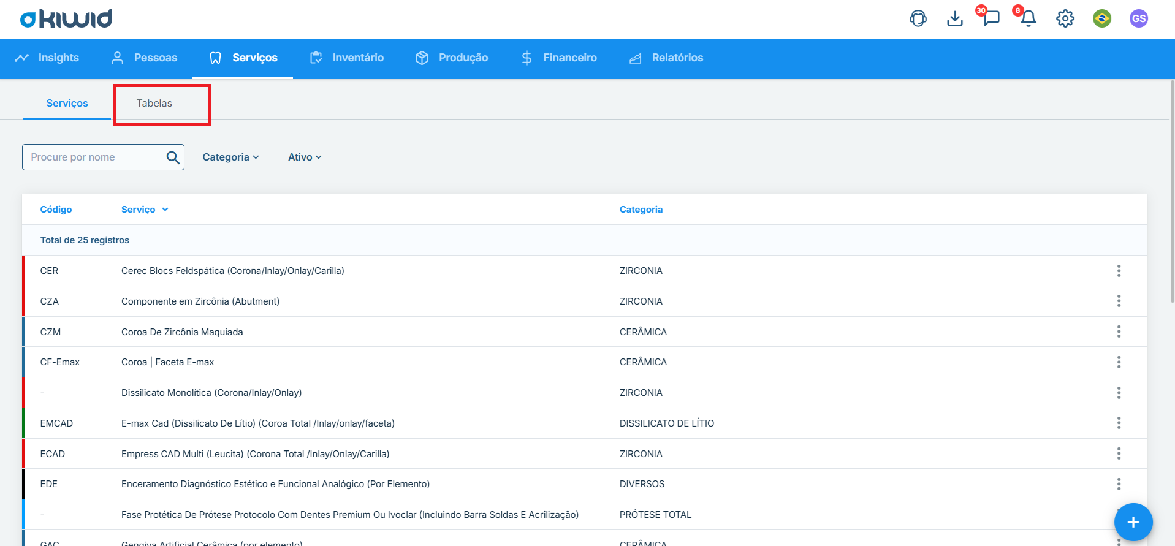Click PRÓTESE TOTAL category cell

coord(655,515)
